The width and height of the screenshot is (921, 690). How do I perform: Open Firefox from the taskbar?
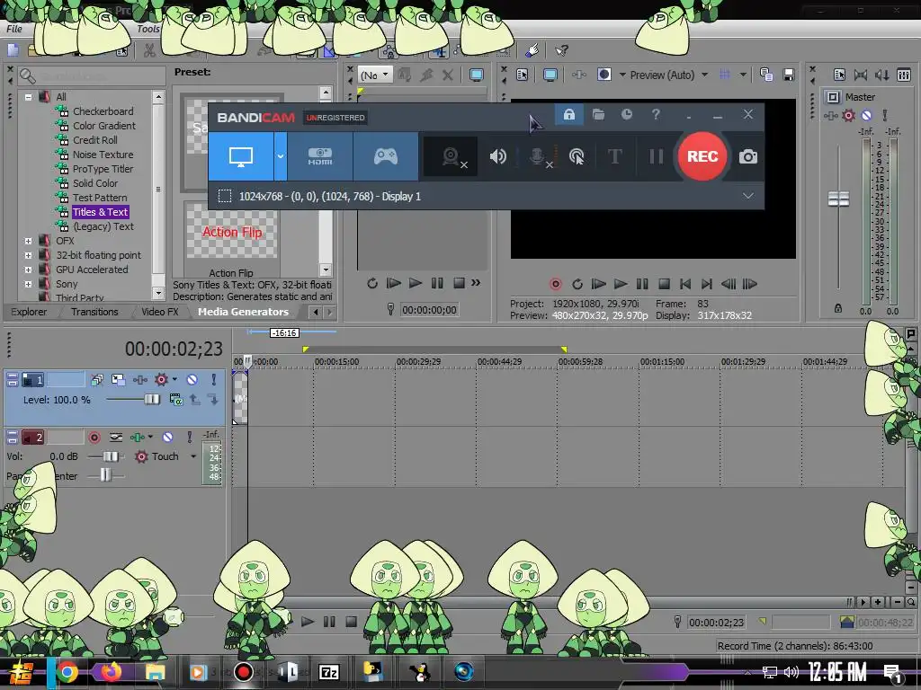(111, 672)
